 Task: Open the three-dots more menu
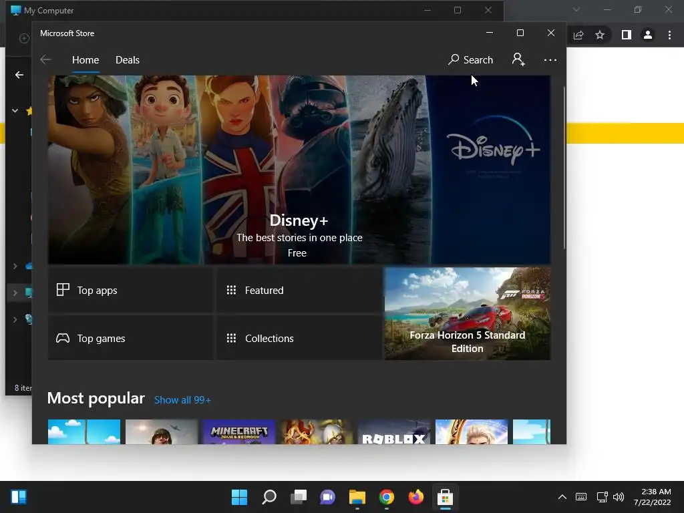click(x=550, y=59)
